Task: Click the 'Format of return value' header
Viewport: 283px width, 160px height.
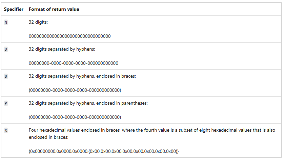Action: click(x=54, y=9)
